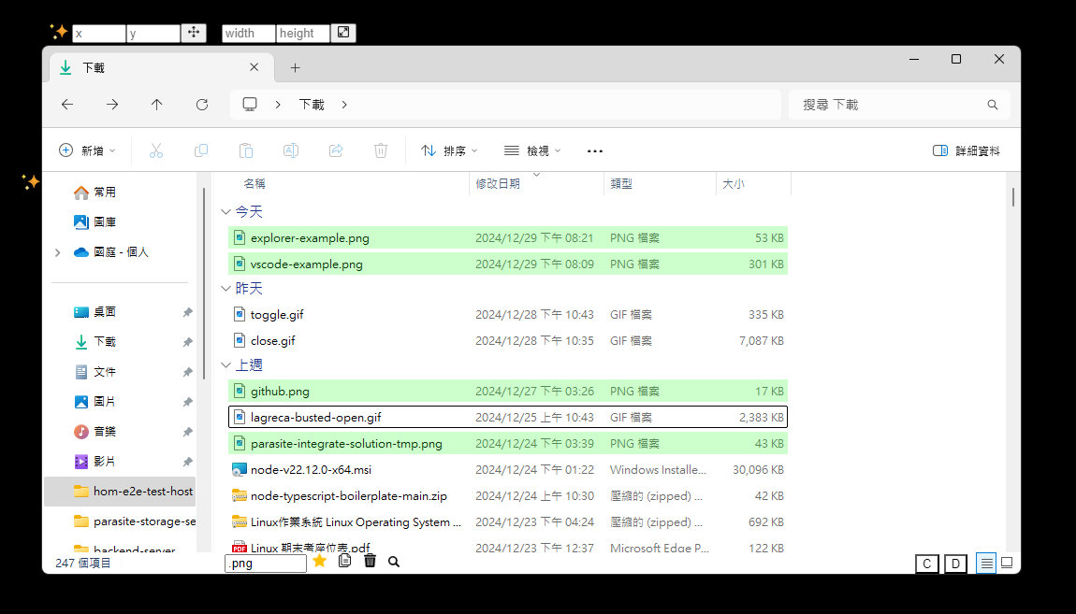Viewport: 1076px width, 614px height.
Task: Switch to large thumbnails view layout
Action: coord(1007,563)
